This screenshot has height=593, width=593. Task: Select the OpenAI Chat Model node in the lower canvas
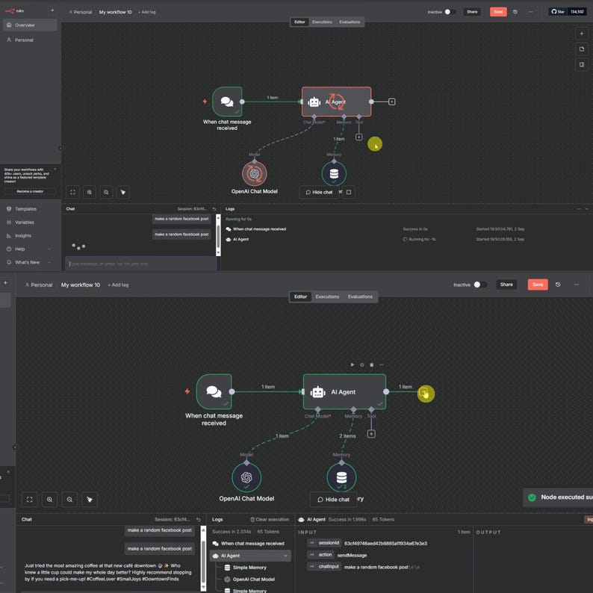point(246,477)
